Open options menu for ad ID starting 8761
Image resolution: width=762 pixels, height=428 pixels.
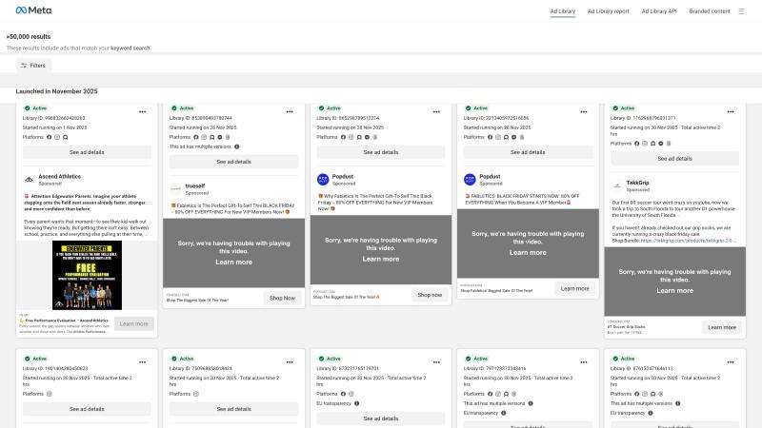click(731, 362)
